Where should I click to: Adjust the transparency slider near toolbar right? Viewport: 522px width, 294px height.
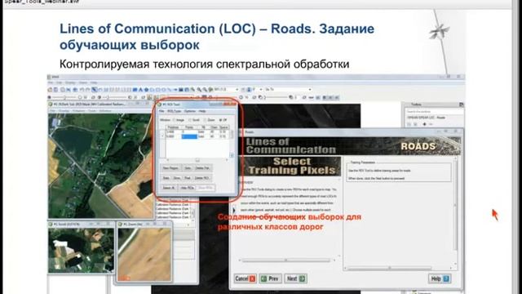click(x=275, y=98)
